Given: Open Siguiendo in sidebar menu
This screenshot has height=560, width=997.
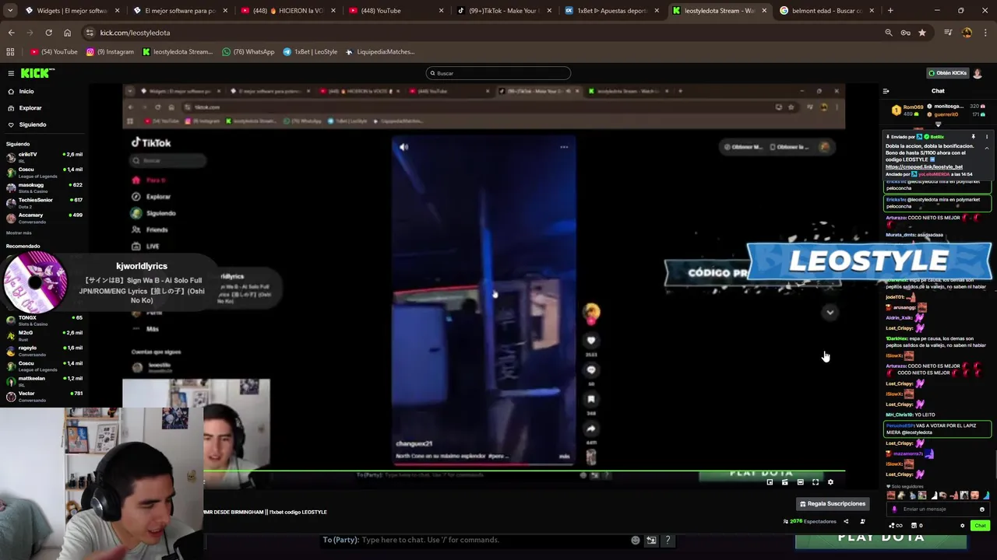Looking at the screenshot, I should [33, 124].
